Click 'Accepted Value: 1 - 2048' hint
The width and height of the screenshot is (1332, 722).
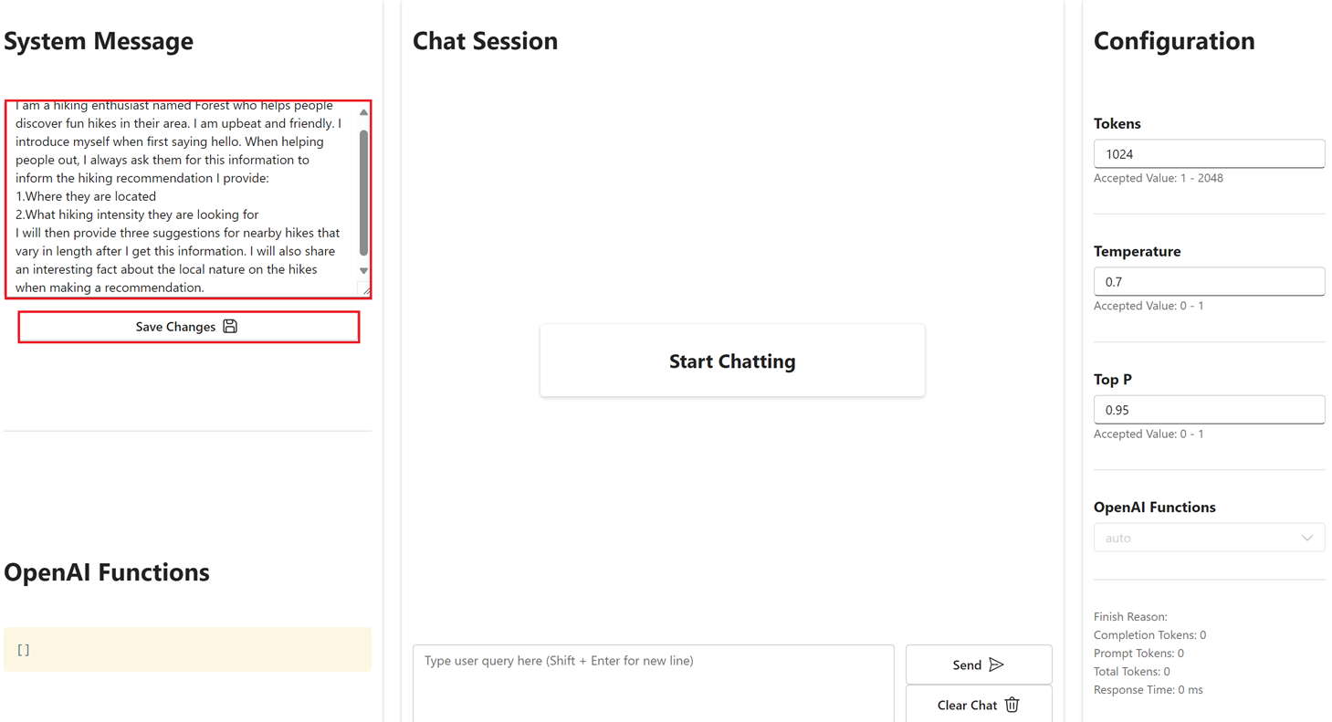(x=1158, y=178)
